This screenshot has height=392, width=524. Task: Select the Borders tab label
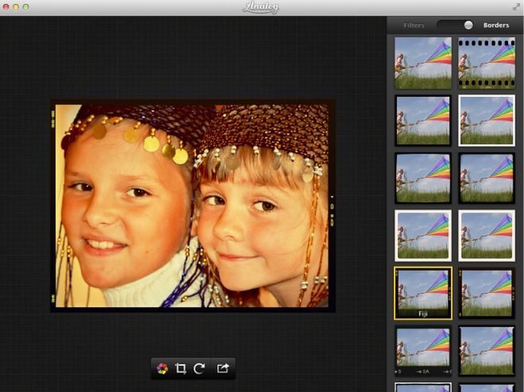point(496,25)
